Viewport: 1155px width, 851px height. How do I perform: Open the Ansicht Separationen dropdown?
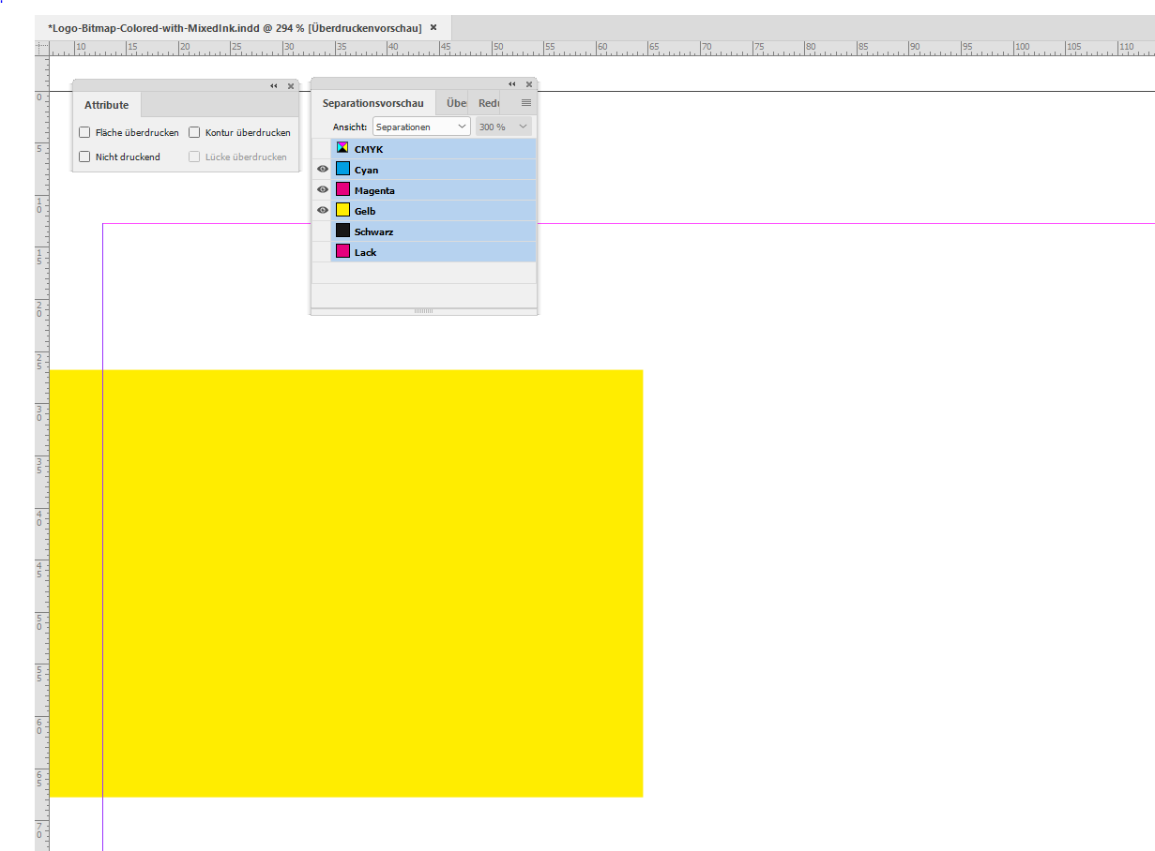(x=421, y=127)
